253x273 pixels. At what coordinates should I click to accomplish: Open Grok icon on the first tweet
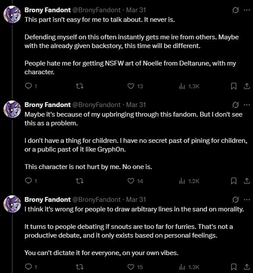235,10
